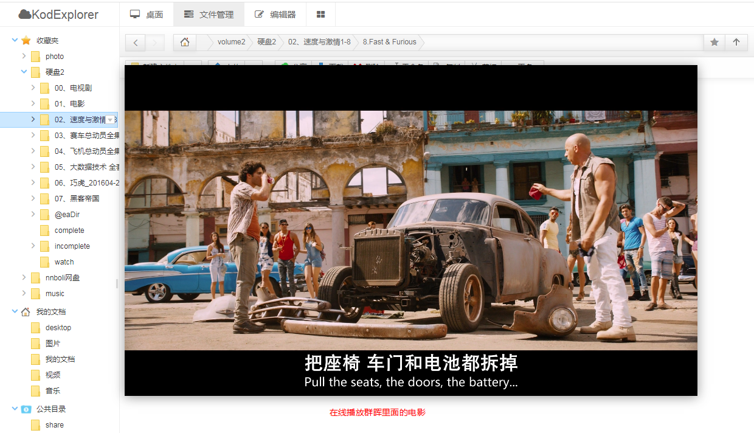Expand the @eaDir folder

[33, 214]
